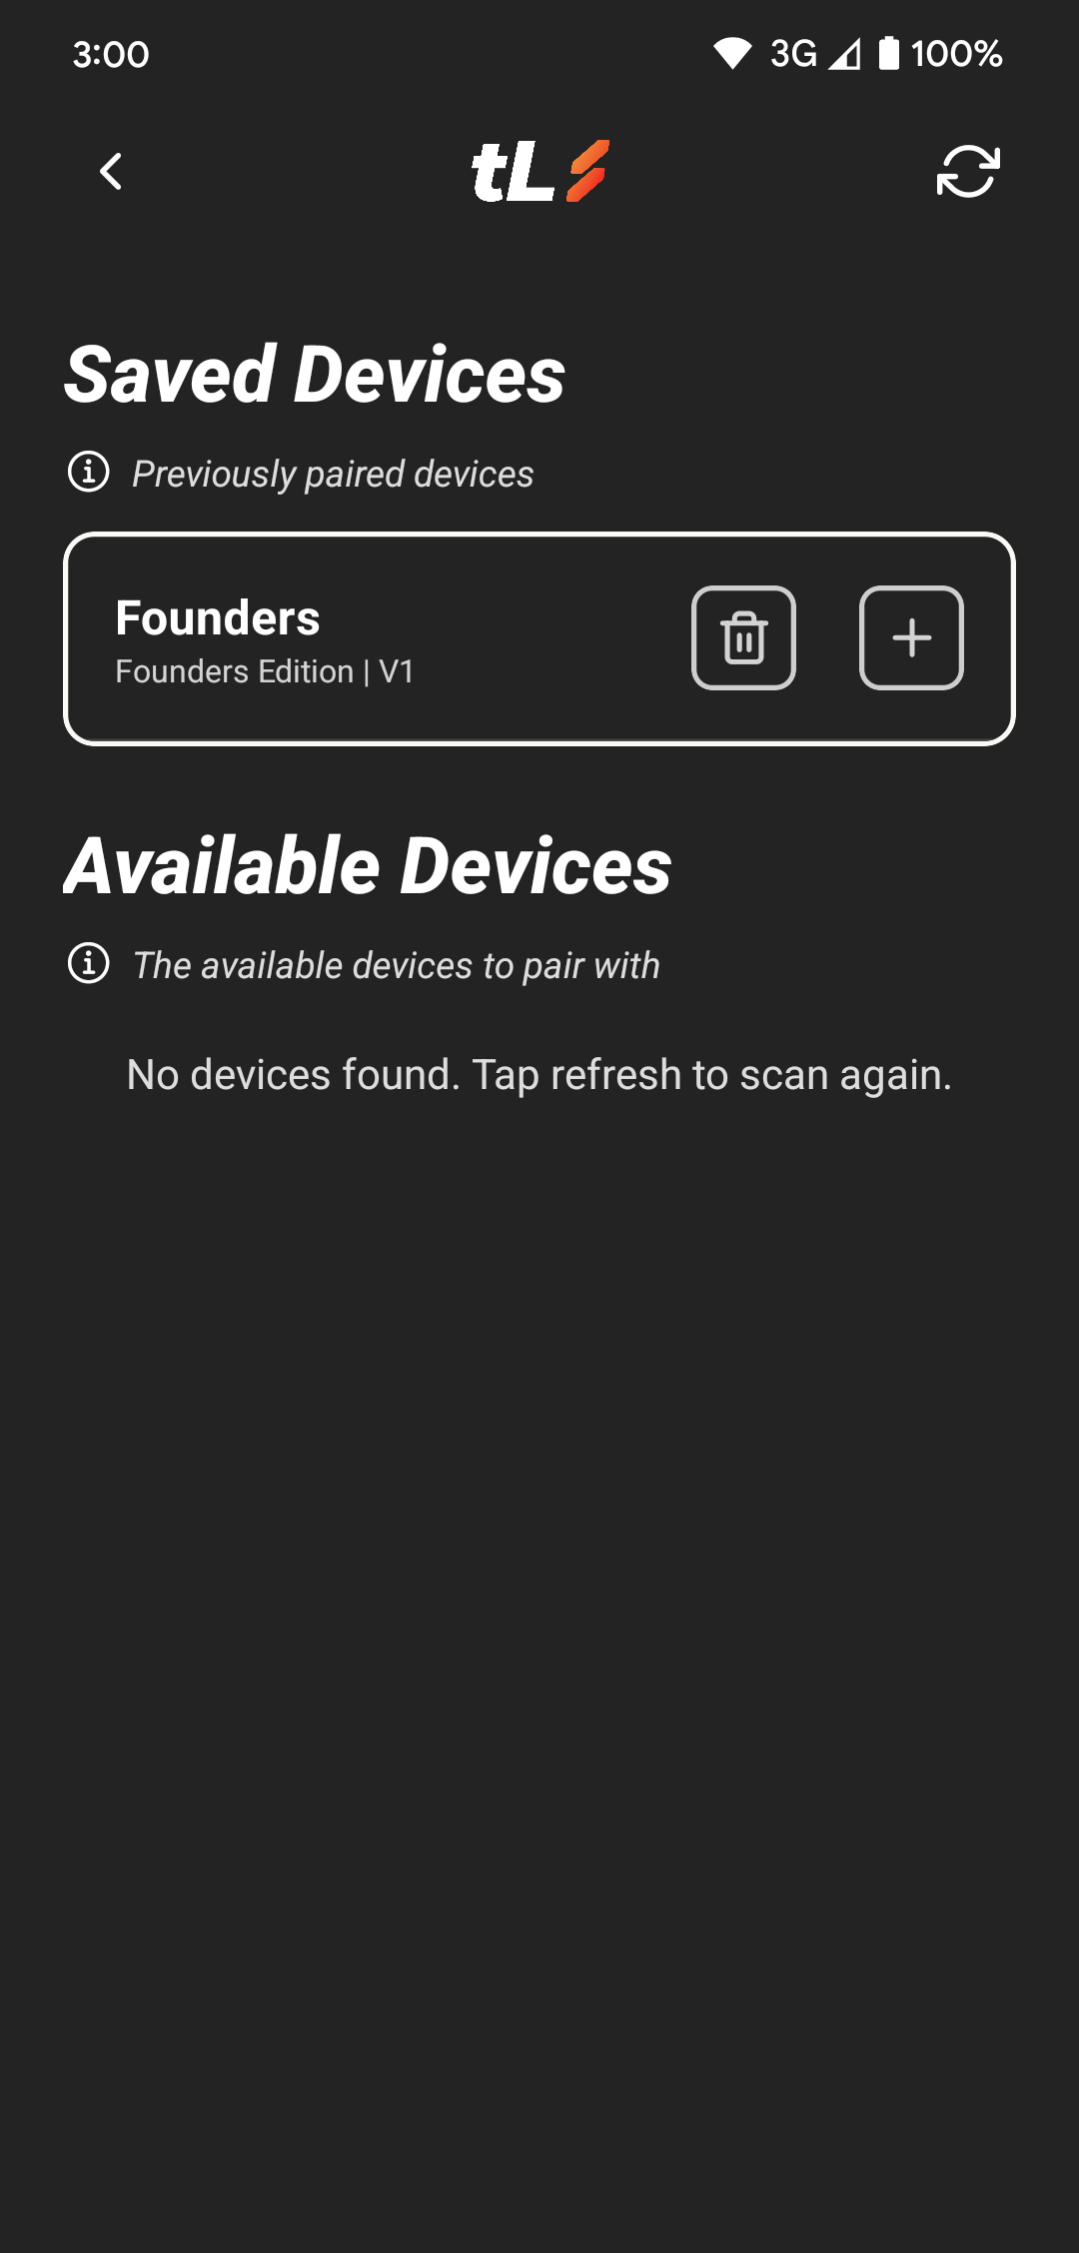Tap info icon beside available devices description

click(x=89, y=963)
